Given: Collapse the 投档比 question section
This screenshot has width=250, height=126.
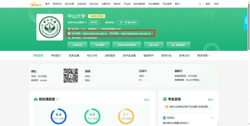Looking at the screenshot, I should [x=212, y=118].
